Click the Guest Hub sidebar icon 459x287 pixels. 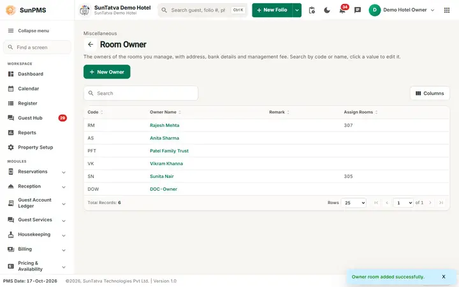tap(11, 118)
